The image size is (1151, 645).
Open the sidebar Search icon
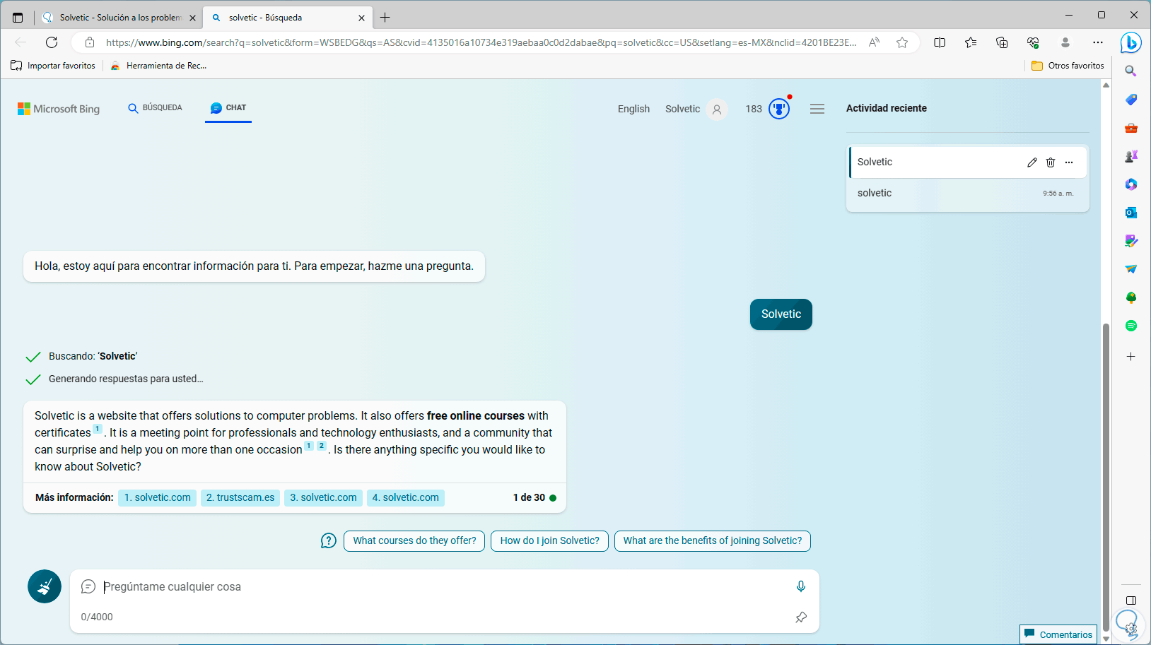[1131, 71]
